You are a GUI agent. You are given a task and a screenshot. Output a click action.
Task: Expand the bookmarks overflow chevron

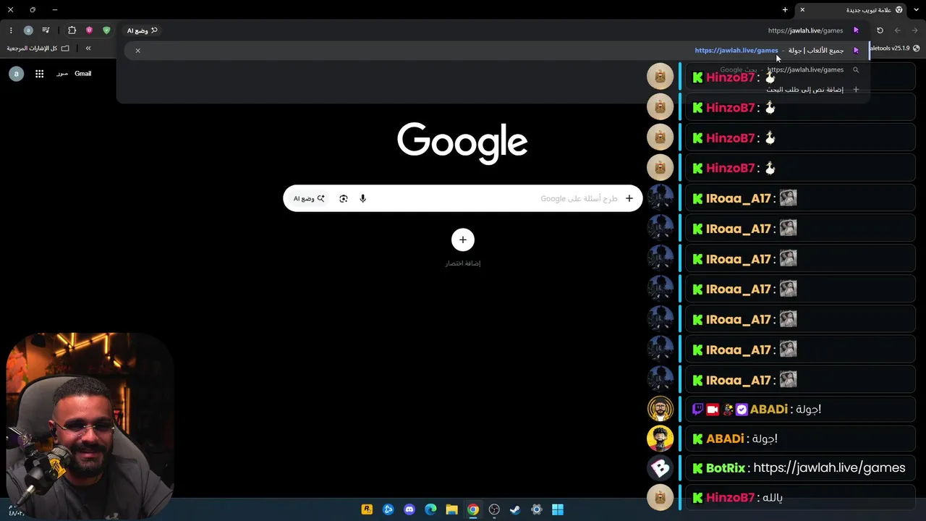[88, 48]
